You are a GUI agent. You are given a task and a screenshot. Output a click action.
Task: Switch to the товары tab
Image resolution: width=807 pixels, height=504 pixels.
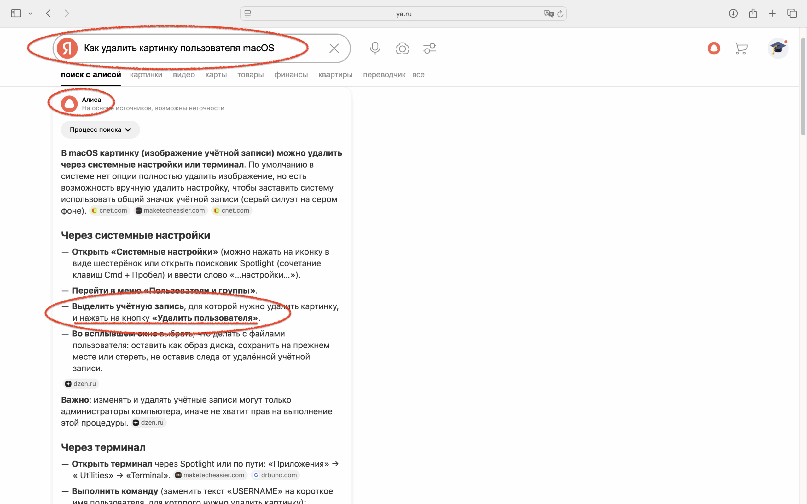coord(250,75)
